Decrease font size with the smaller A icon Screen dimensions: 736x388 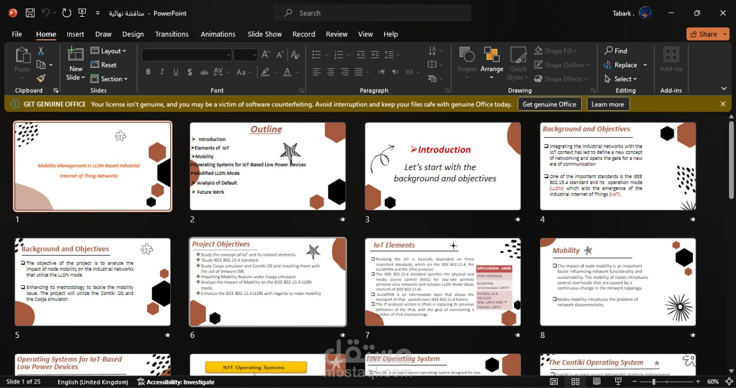(x=280, y=55)
